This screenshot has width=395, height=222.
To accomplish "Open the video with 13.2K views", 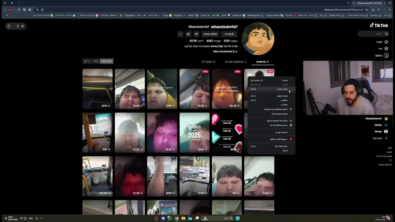I will pyautogui.click(x=130, y=176).
